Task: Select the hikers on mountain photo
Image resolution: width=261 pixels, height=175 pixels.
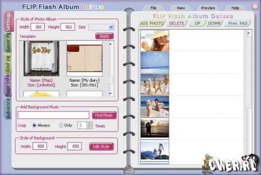Action: pyautogui.click(x=155, y=150)
